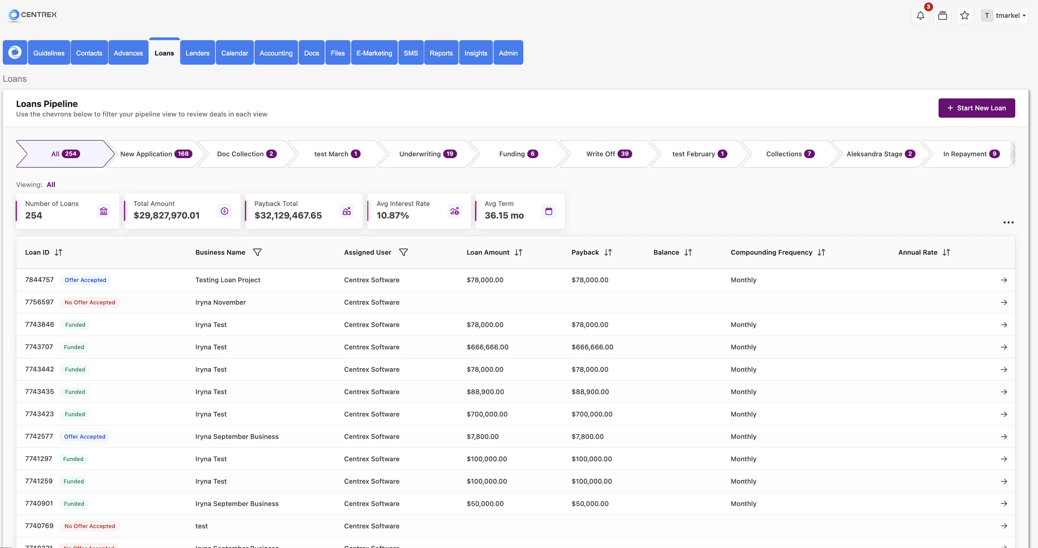Screen dimensions: 1038x548
Task: Open the Assigned User filter funnel icon
Action: tap(403, 252)
